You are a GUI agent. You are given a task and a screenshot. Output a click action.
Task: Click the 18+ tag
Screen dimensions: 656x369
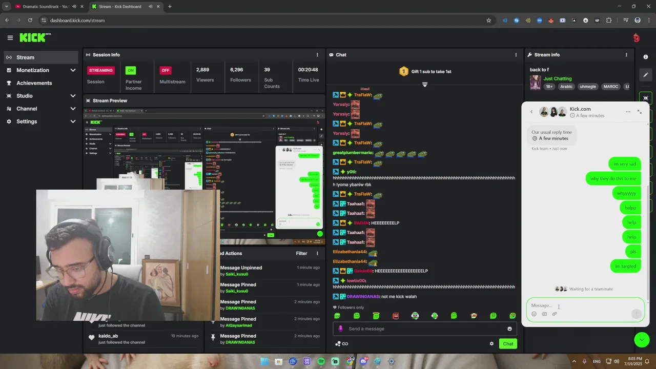pyautogui.click(x=549, y=87)
